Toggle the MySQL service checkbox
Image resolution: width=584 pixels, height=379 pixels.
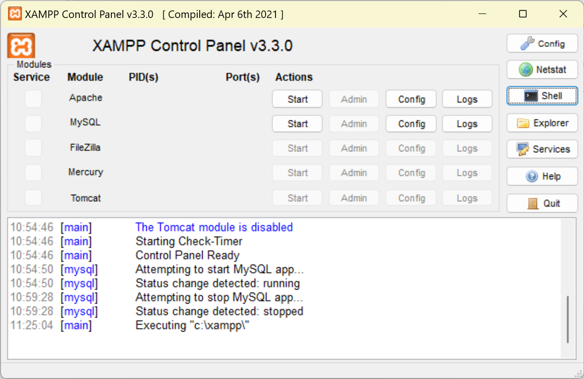click(x=33, y=123)
